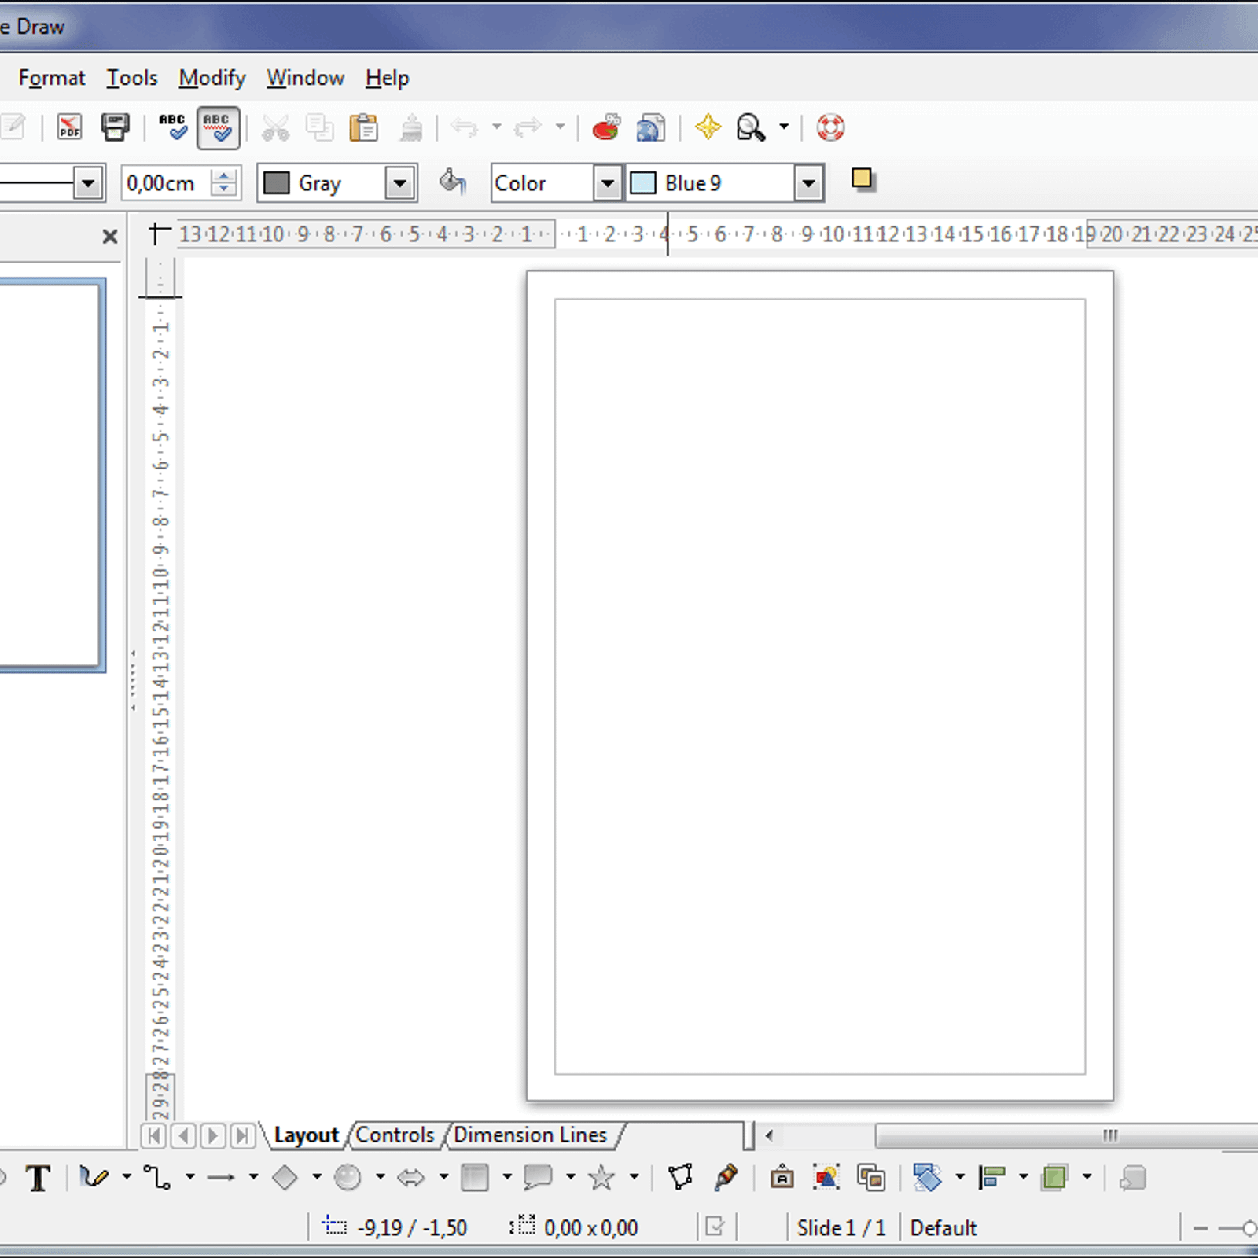Viewport: 1258px width, 1258px height.
Task: Open the Modify menu
Action: [x=212, y=78]
